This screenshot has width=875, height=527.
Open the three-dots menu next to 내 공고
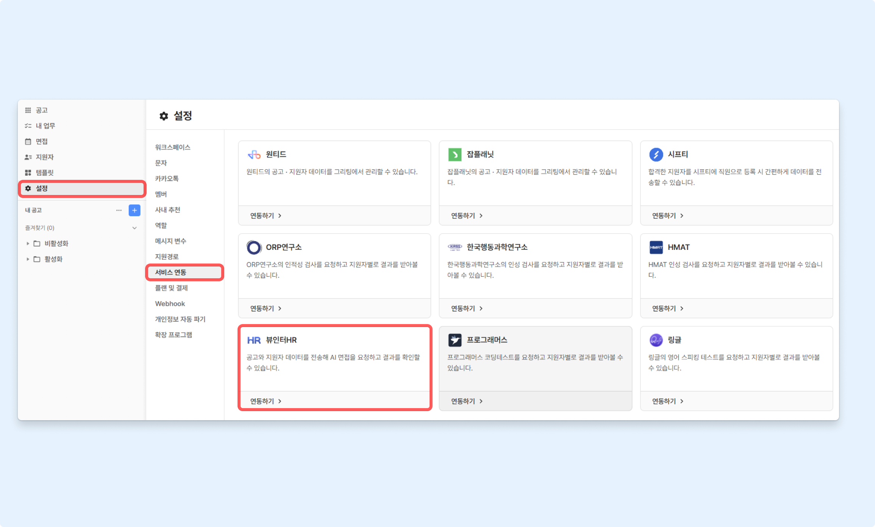tap(119, 210)
